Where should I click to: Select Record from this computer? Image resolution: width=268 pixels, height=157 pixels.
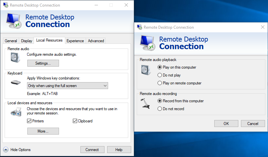point(181,101)
